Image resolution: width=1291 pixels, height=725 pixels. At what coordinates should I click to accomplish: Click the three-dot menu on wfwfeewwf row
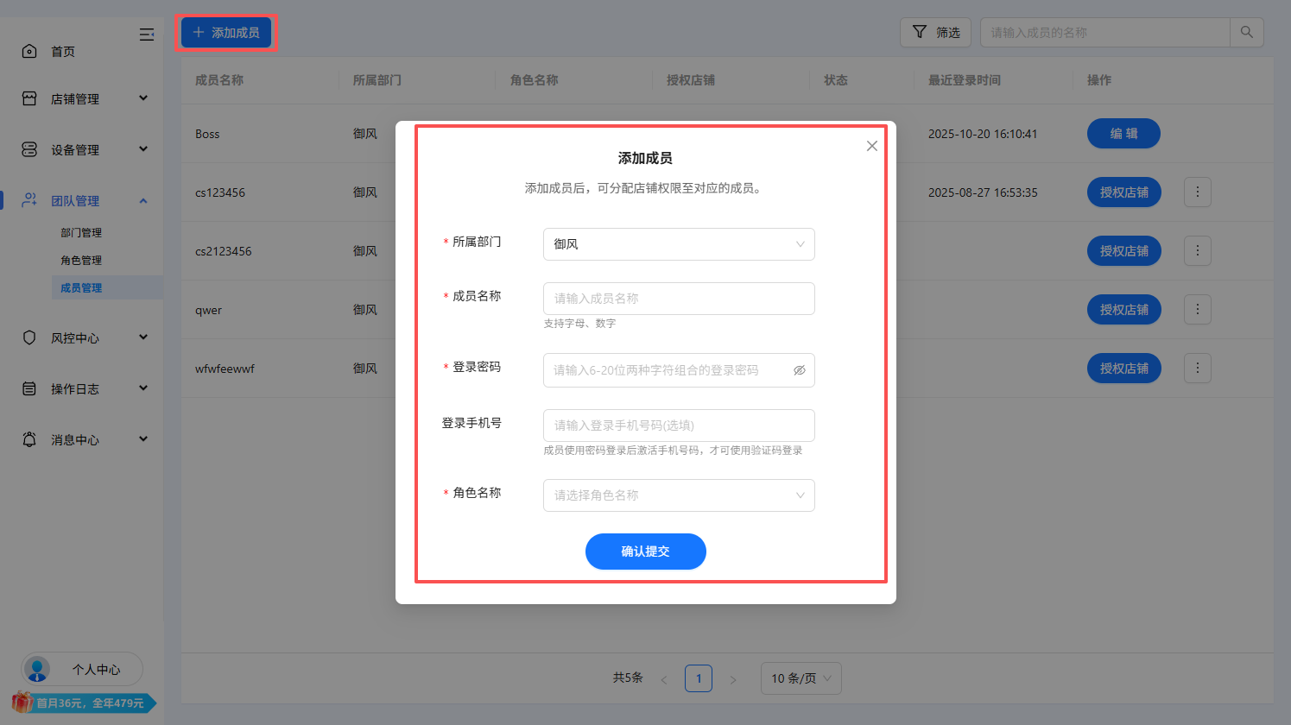coord(1197,368)
